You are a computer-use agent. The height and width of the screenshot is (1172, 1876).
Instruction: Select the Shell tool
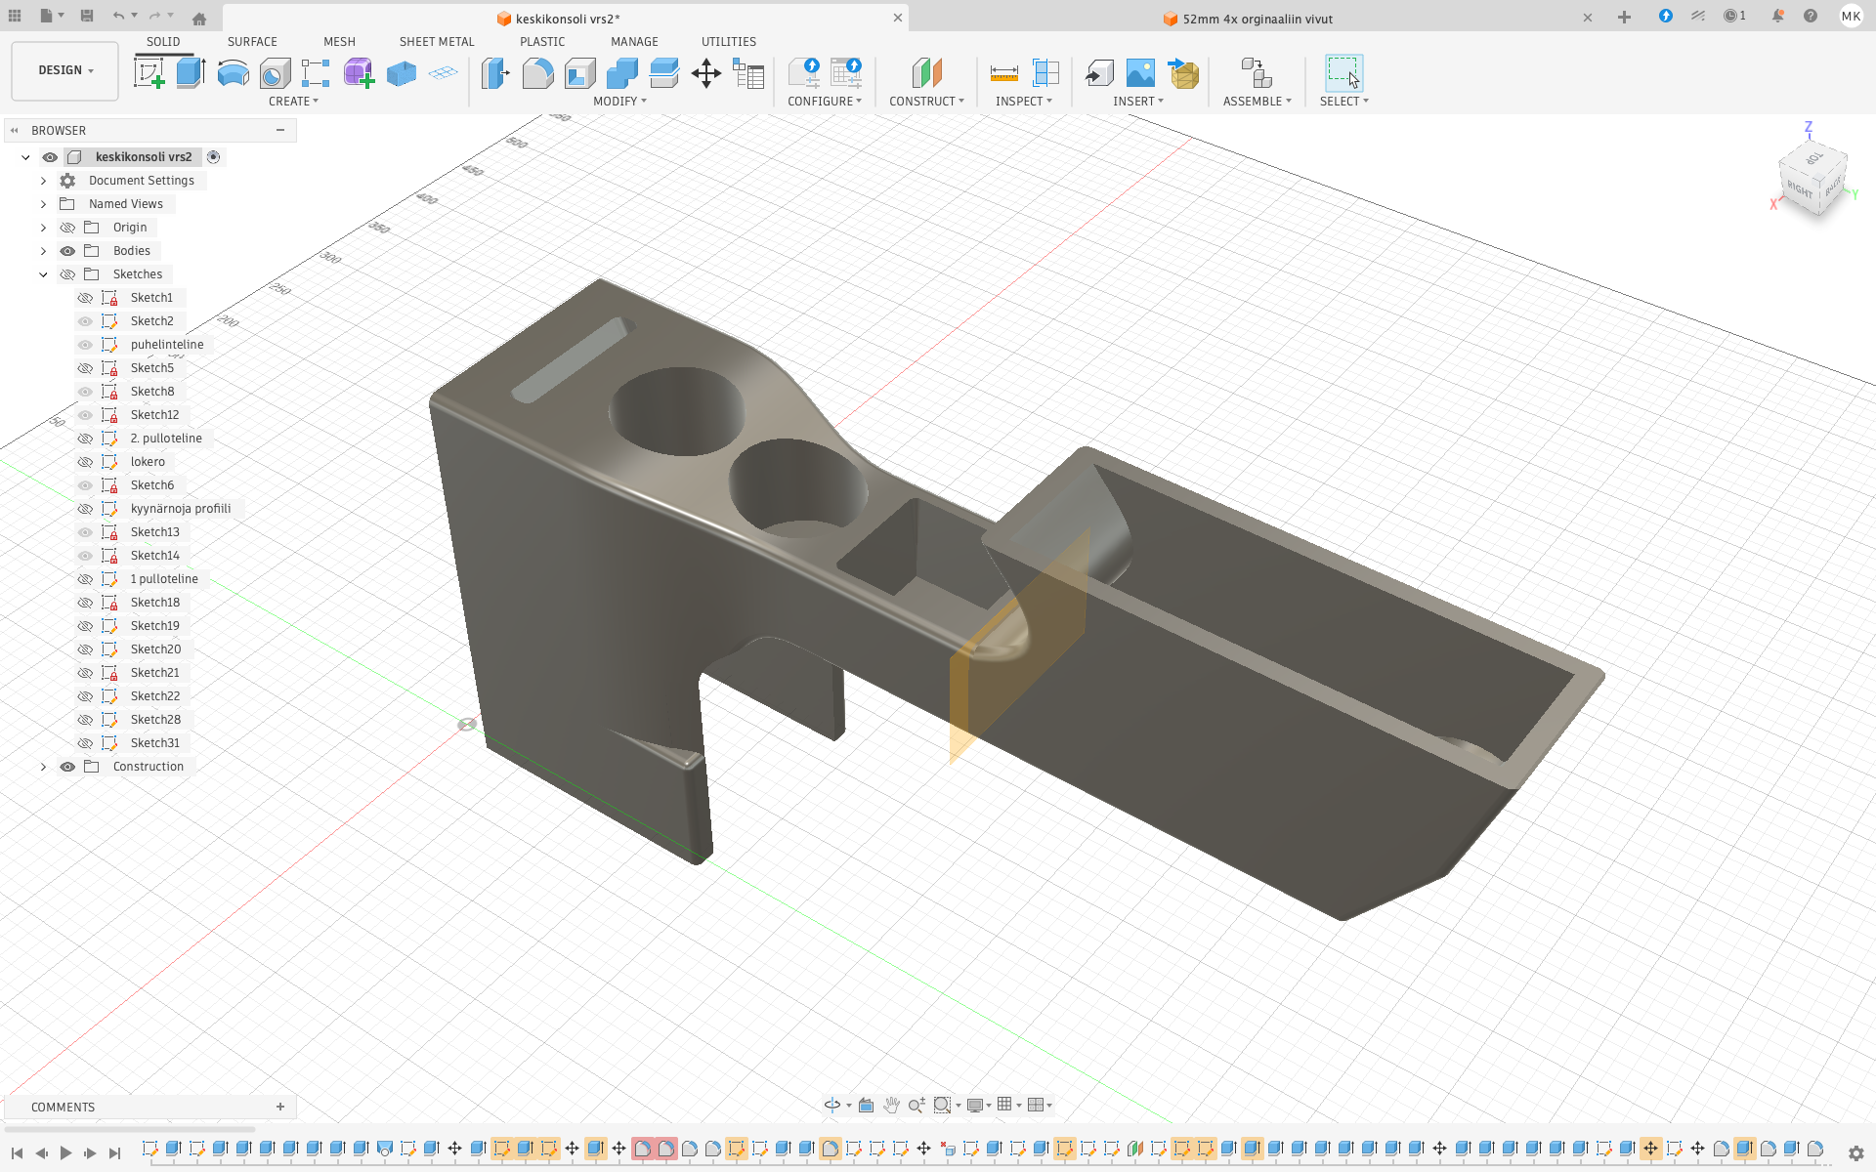[x=579, y=73]
